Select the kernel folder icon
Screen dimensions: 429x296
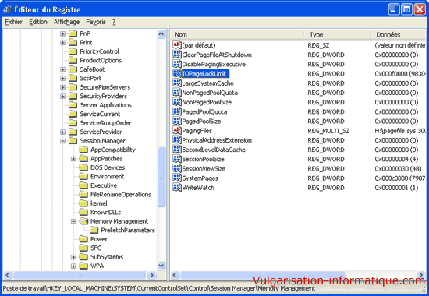[x=83, y=203]
